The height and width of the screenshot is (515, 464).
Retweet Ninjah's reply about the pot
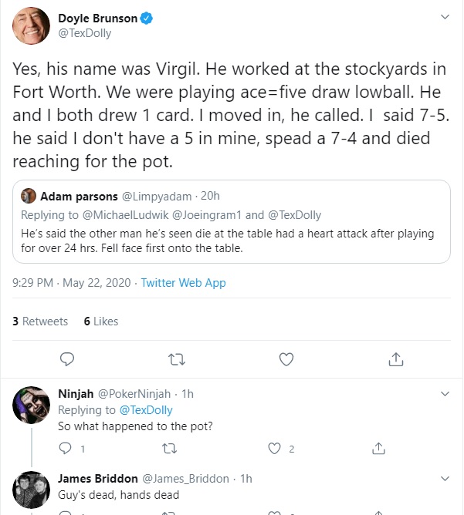tap(170, 449)
